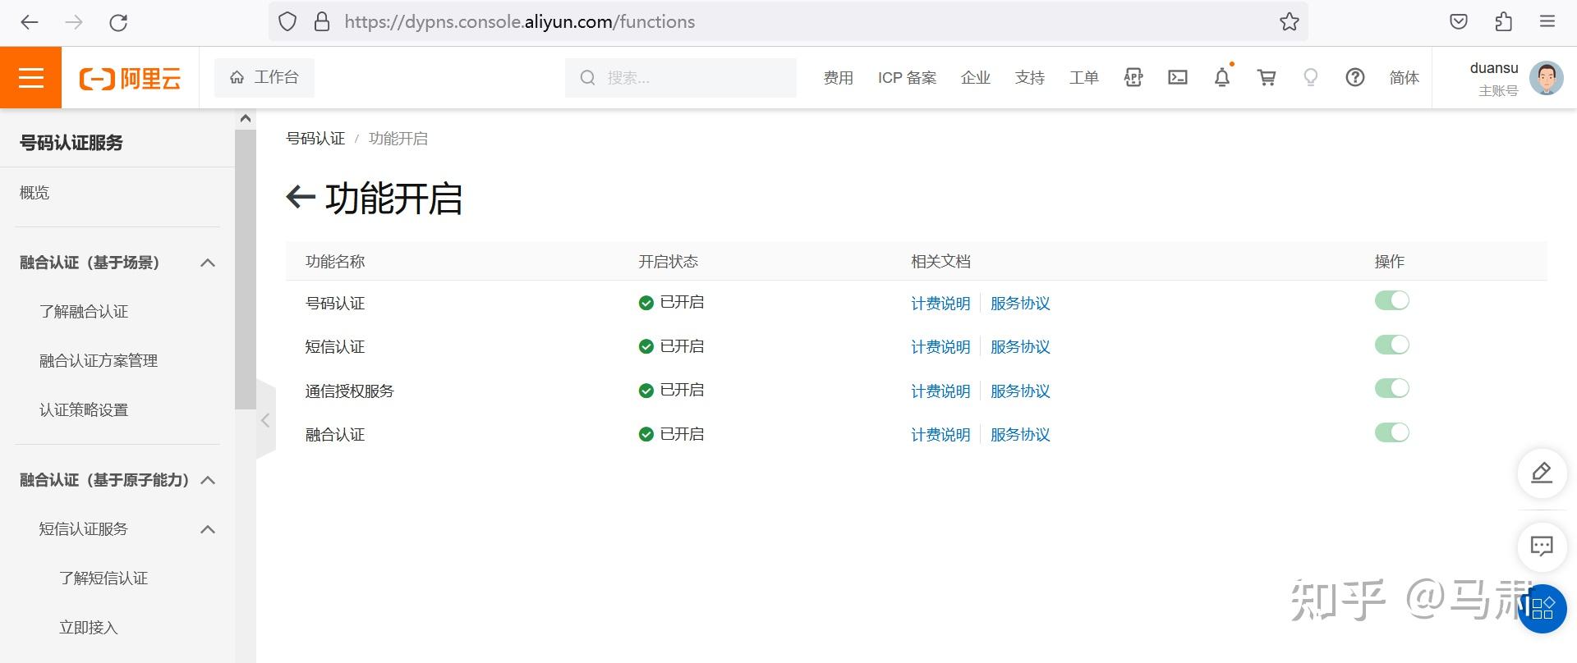Open 计费说明 link for 通信授权服务
This screenshot has width=1577, height=663.
(940, 391)
